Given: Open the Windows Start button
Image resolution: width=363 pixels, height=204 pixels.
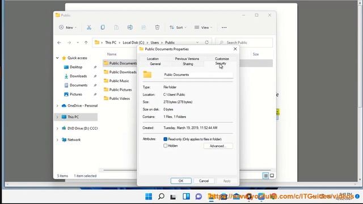Looking at the screenshot, I should pyautogui.click(x=149, y=197).
